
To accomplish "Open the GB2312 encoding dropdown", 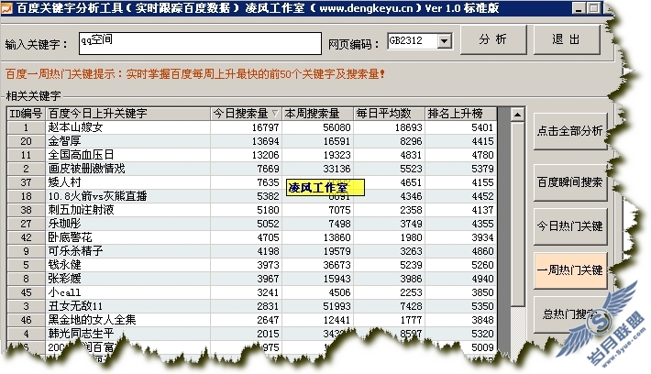I will 445,40.
